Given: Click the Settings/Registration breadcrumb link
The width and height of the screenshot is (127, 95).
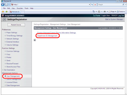Looking at the screenshot, I should coord(41,24).
